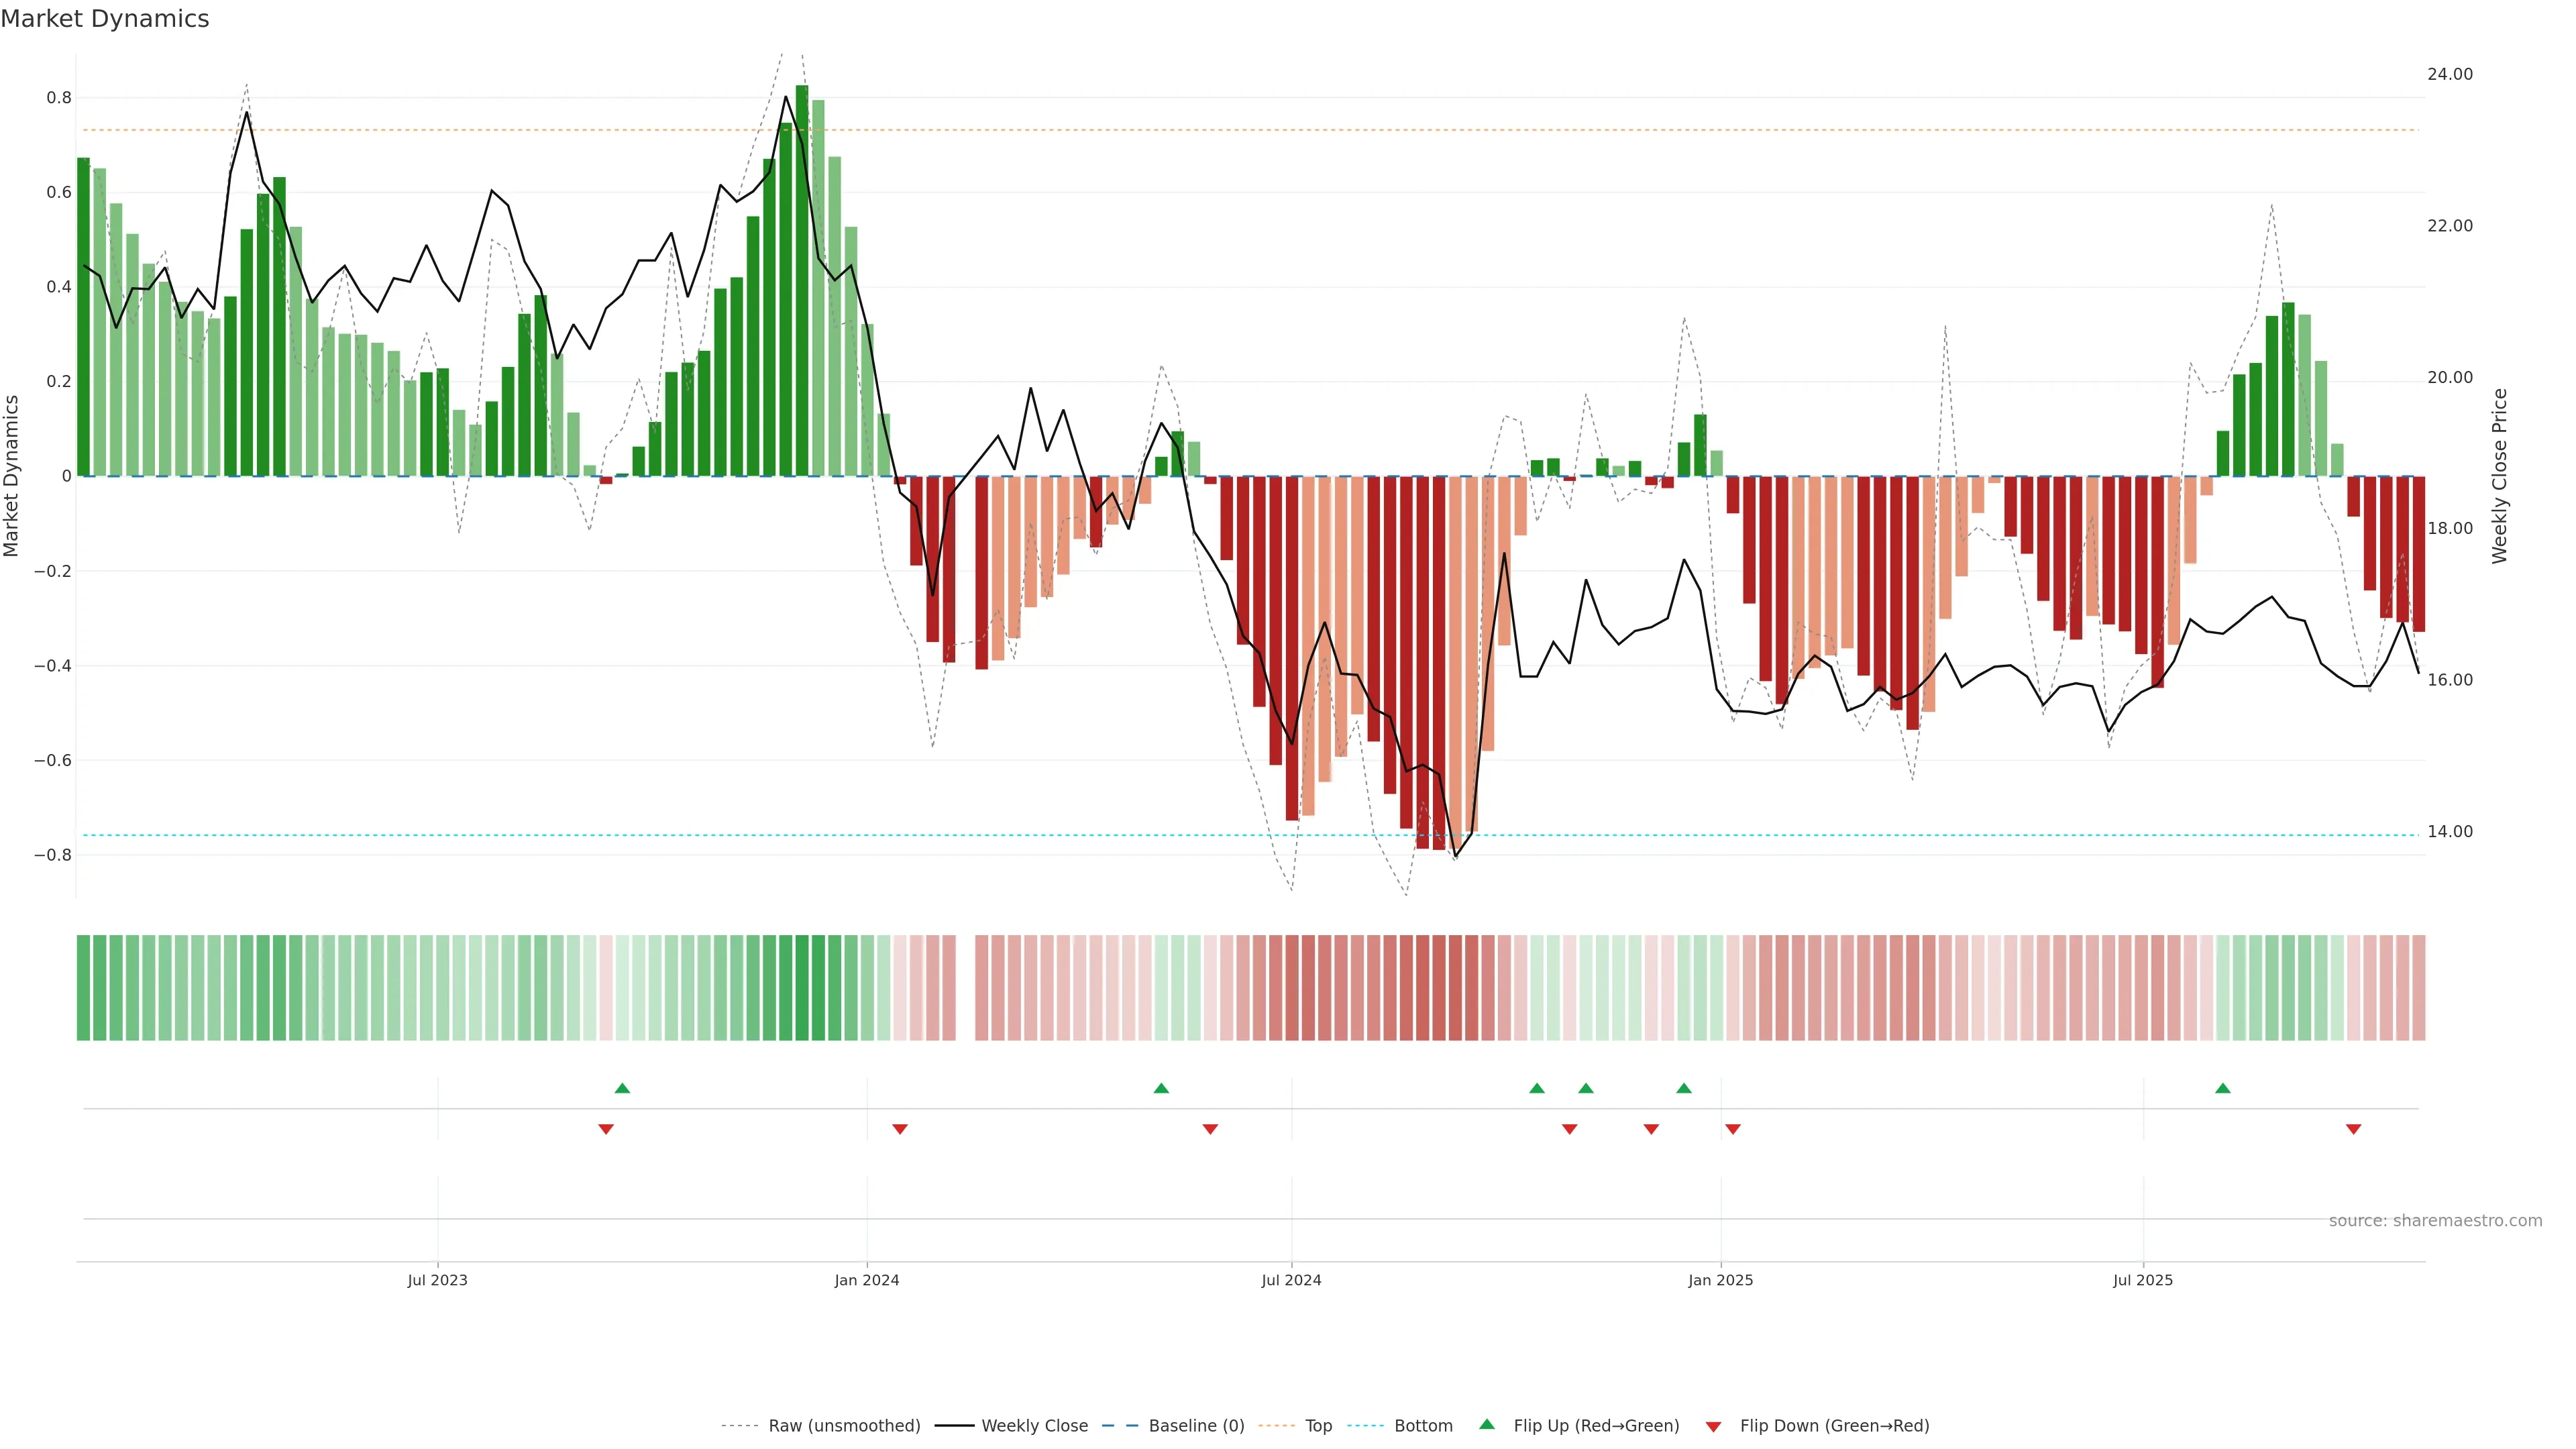
Task: Click the red Flip Down triangle in legend
Action: [x=1713, y=1426]
